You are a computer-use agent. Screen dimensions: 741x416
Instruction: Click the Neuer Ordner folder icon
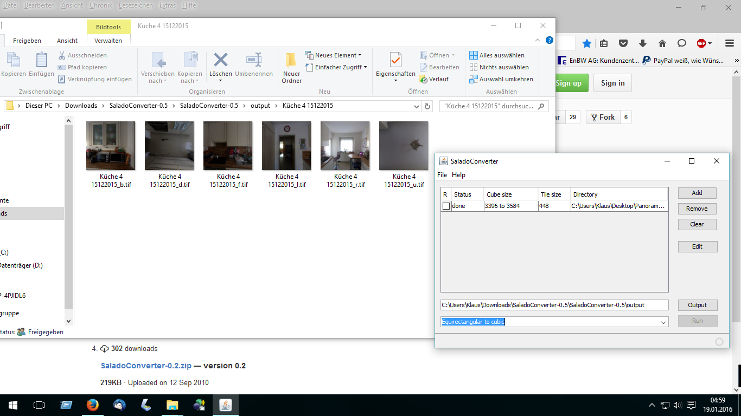tap(291, 60)
